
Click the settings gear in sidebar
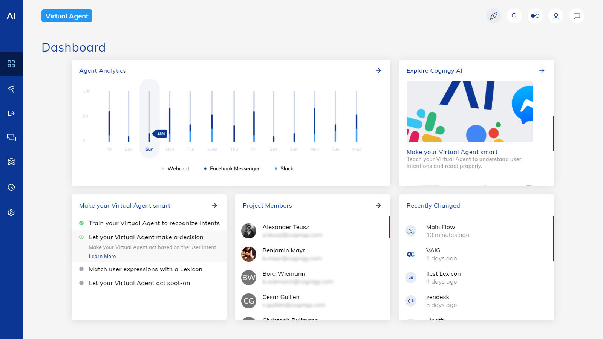click(11, 213)
